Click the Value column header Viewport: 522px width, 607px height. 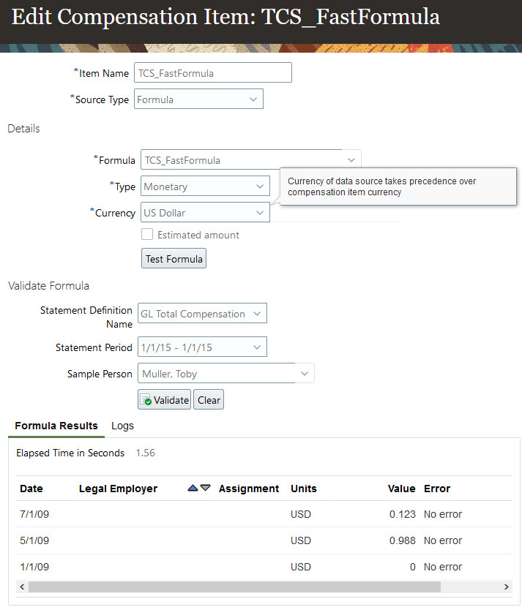(x=401, y=489)
